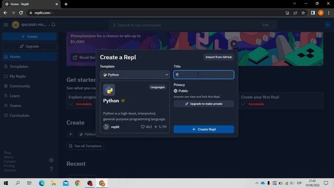334x188 pixels.
Task: Open the browser side panel icon
Action: click(313, 13)
